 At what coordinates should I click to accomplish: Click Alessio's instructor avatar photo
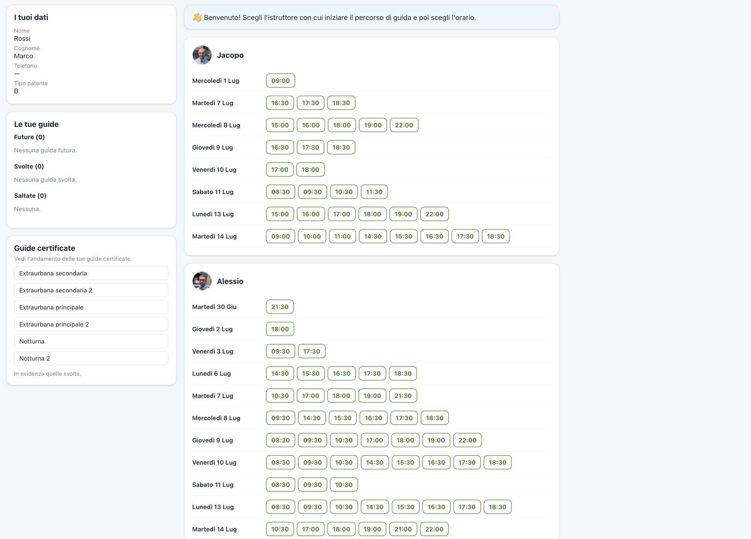coord(202,281)
